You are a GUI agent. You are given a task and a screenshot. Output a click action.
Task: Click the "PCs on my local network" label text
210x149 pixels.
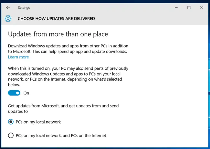[x=38, y=122]
